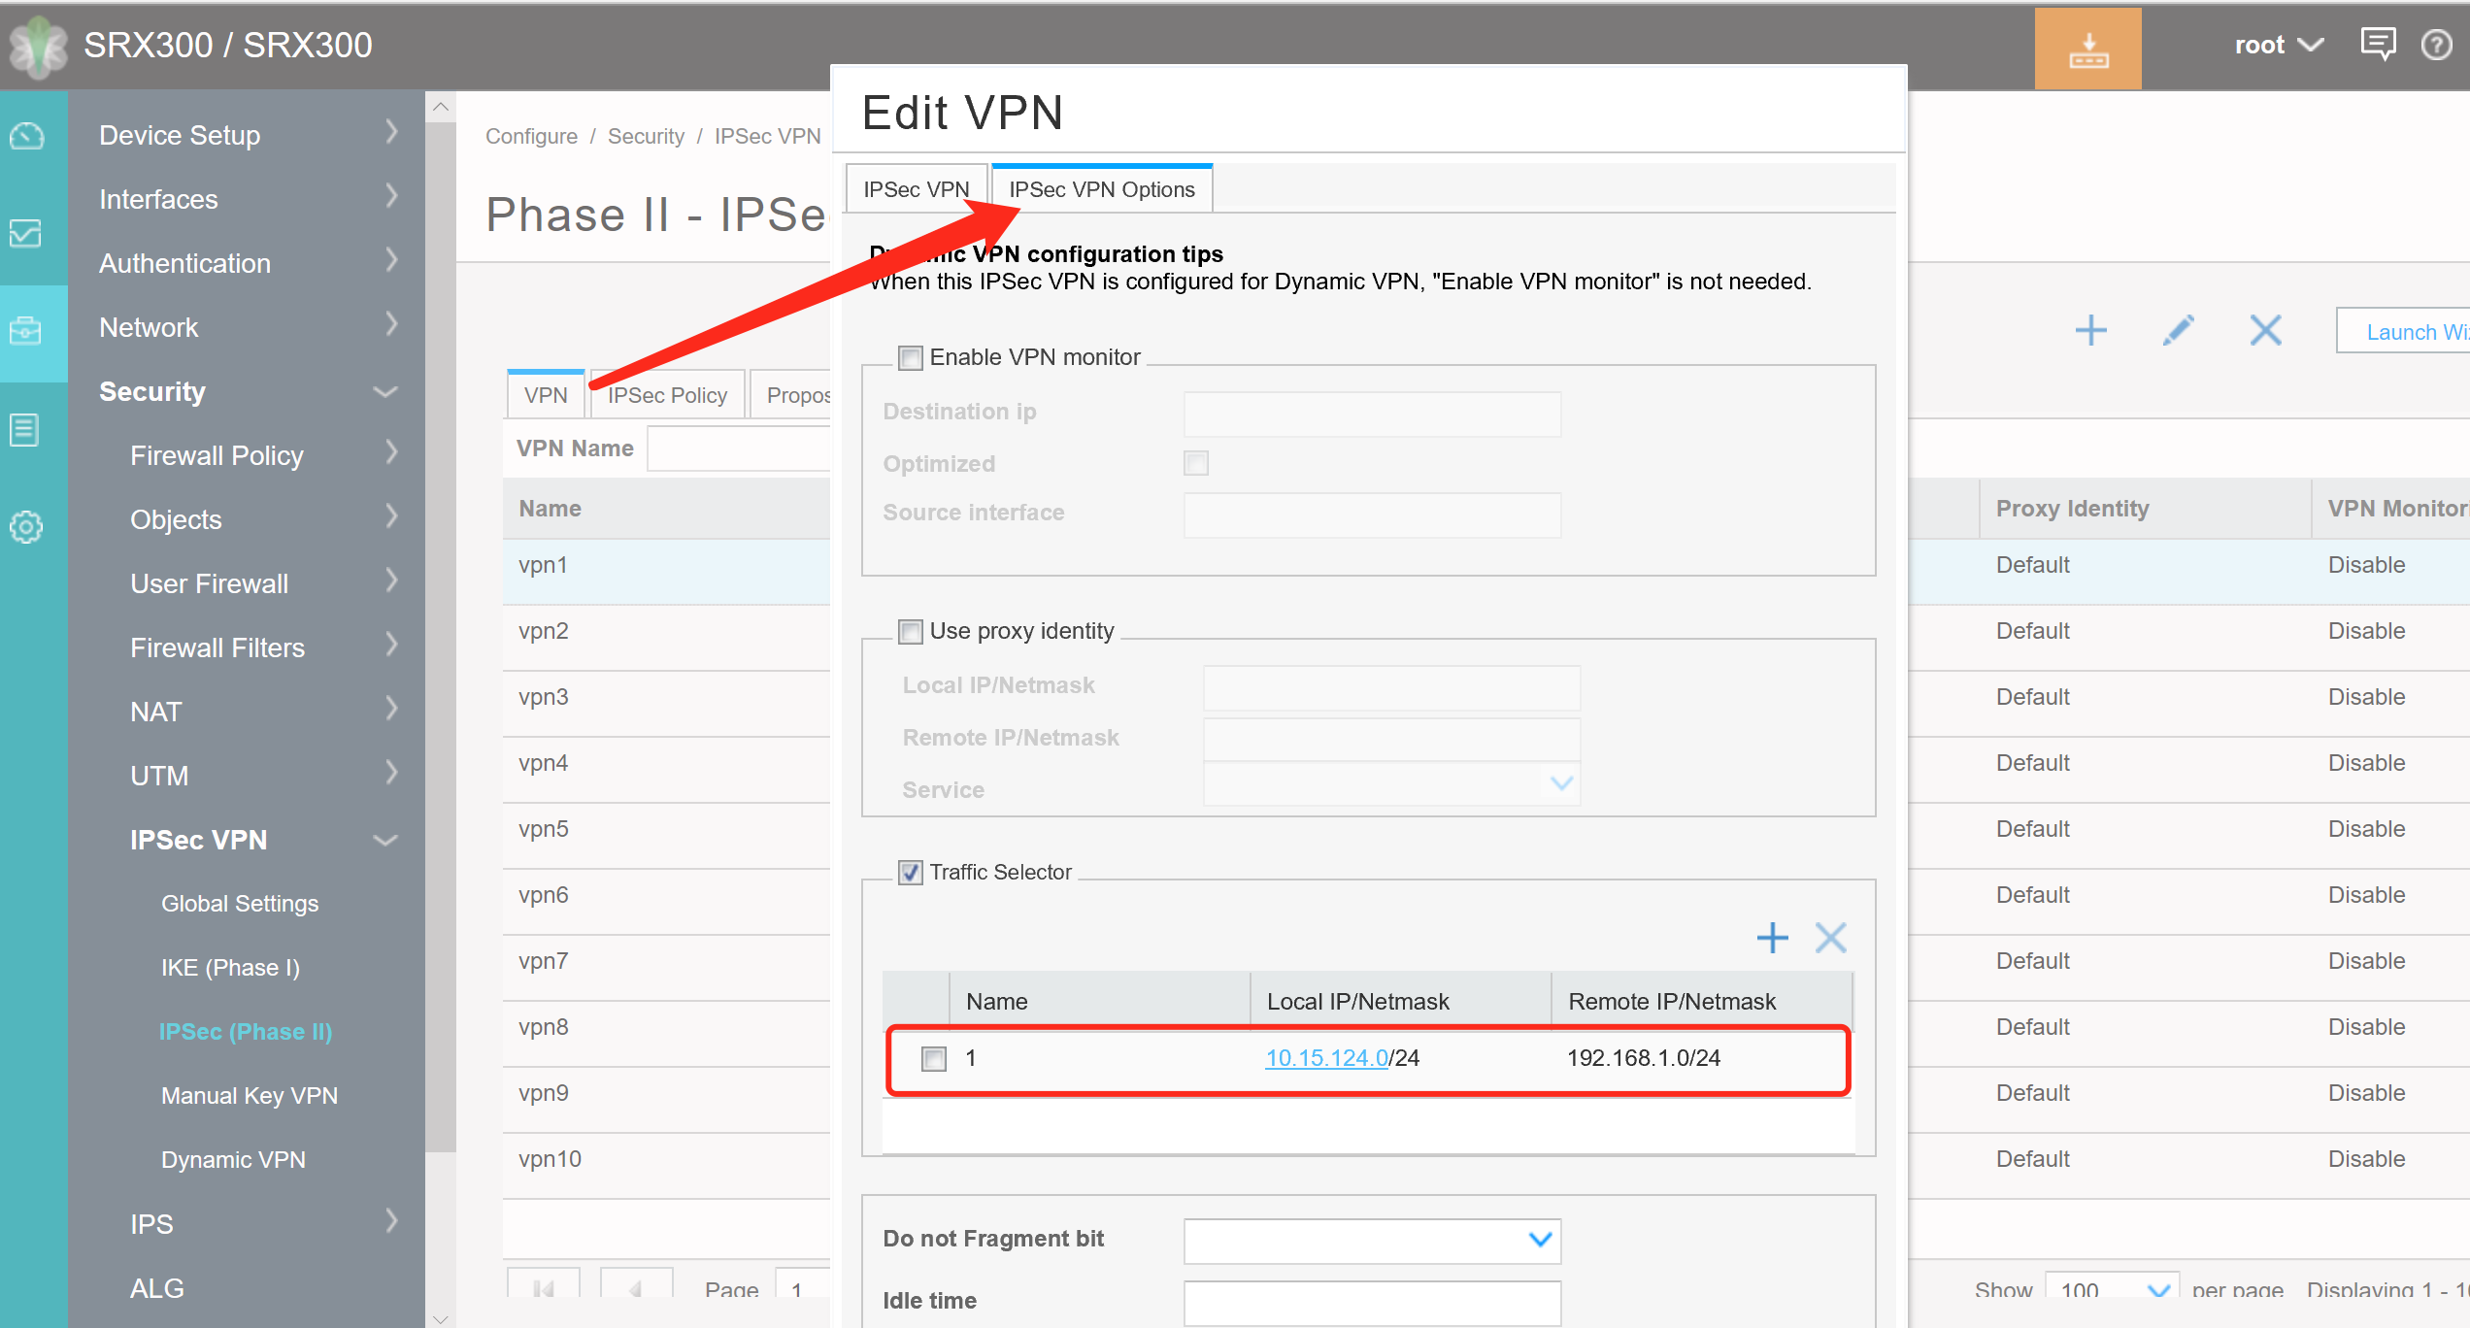The image size is (2470, 1328).
Task: Open the dashboard gauge sidebar icon
Action: (26, 137)
